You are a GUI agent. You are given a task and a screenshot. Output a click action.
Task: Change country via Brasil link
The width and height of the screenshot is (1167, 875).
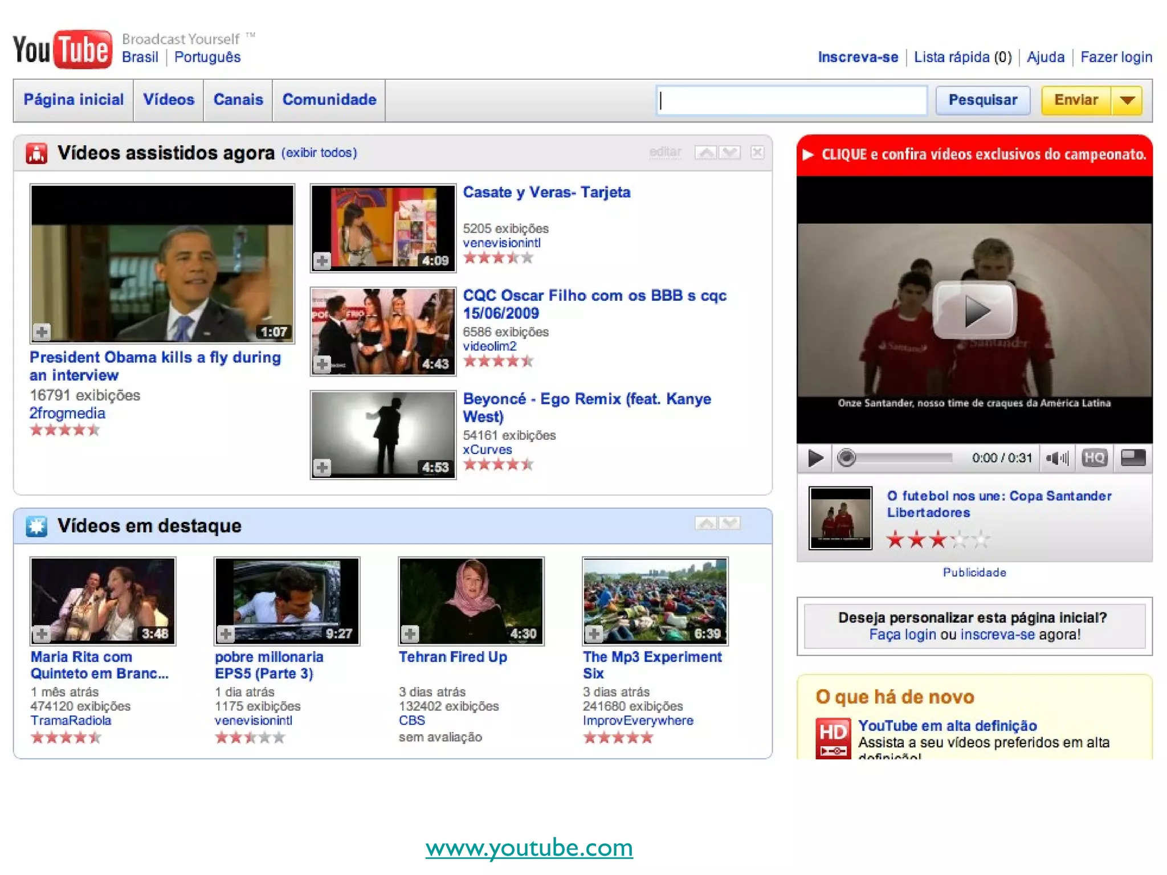tap(140, 58)
